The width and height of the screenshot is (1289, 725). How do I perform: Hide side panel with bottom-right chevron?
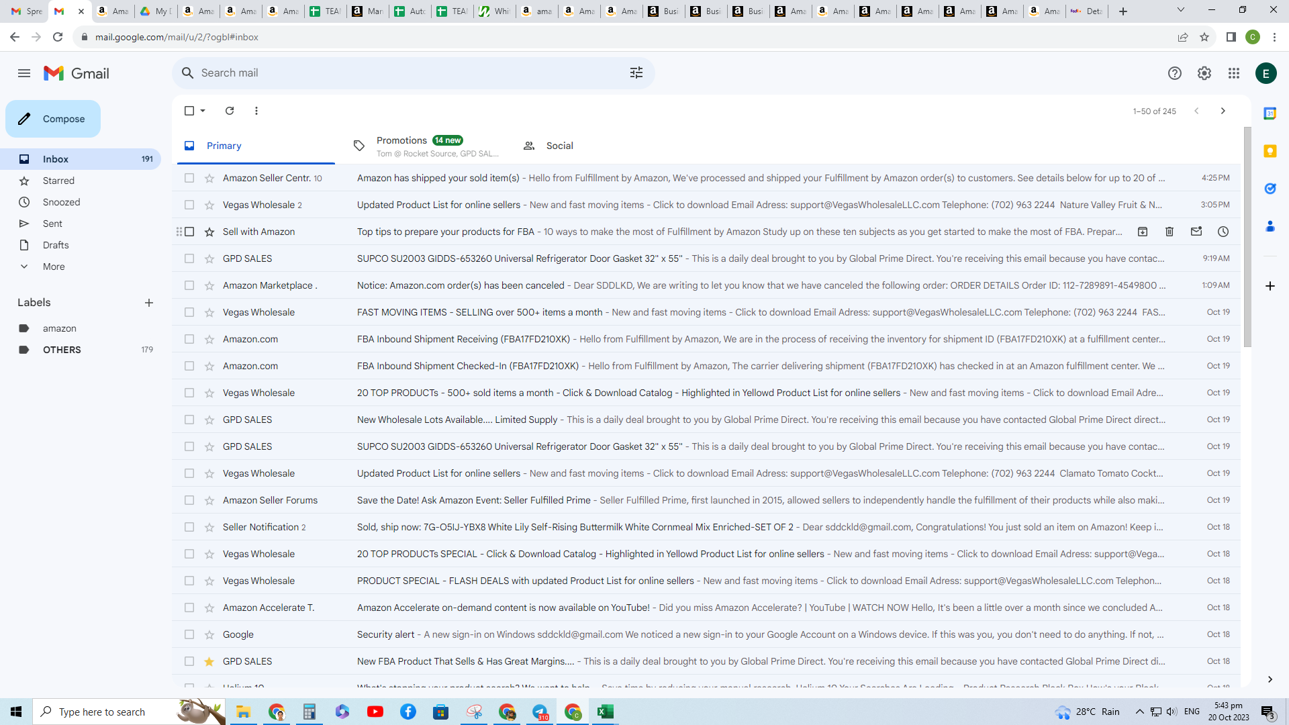(x=1270, y=679)
